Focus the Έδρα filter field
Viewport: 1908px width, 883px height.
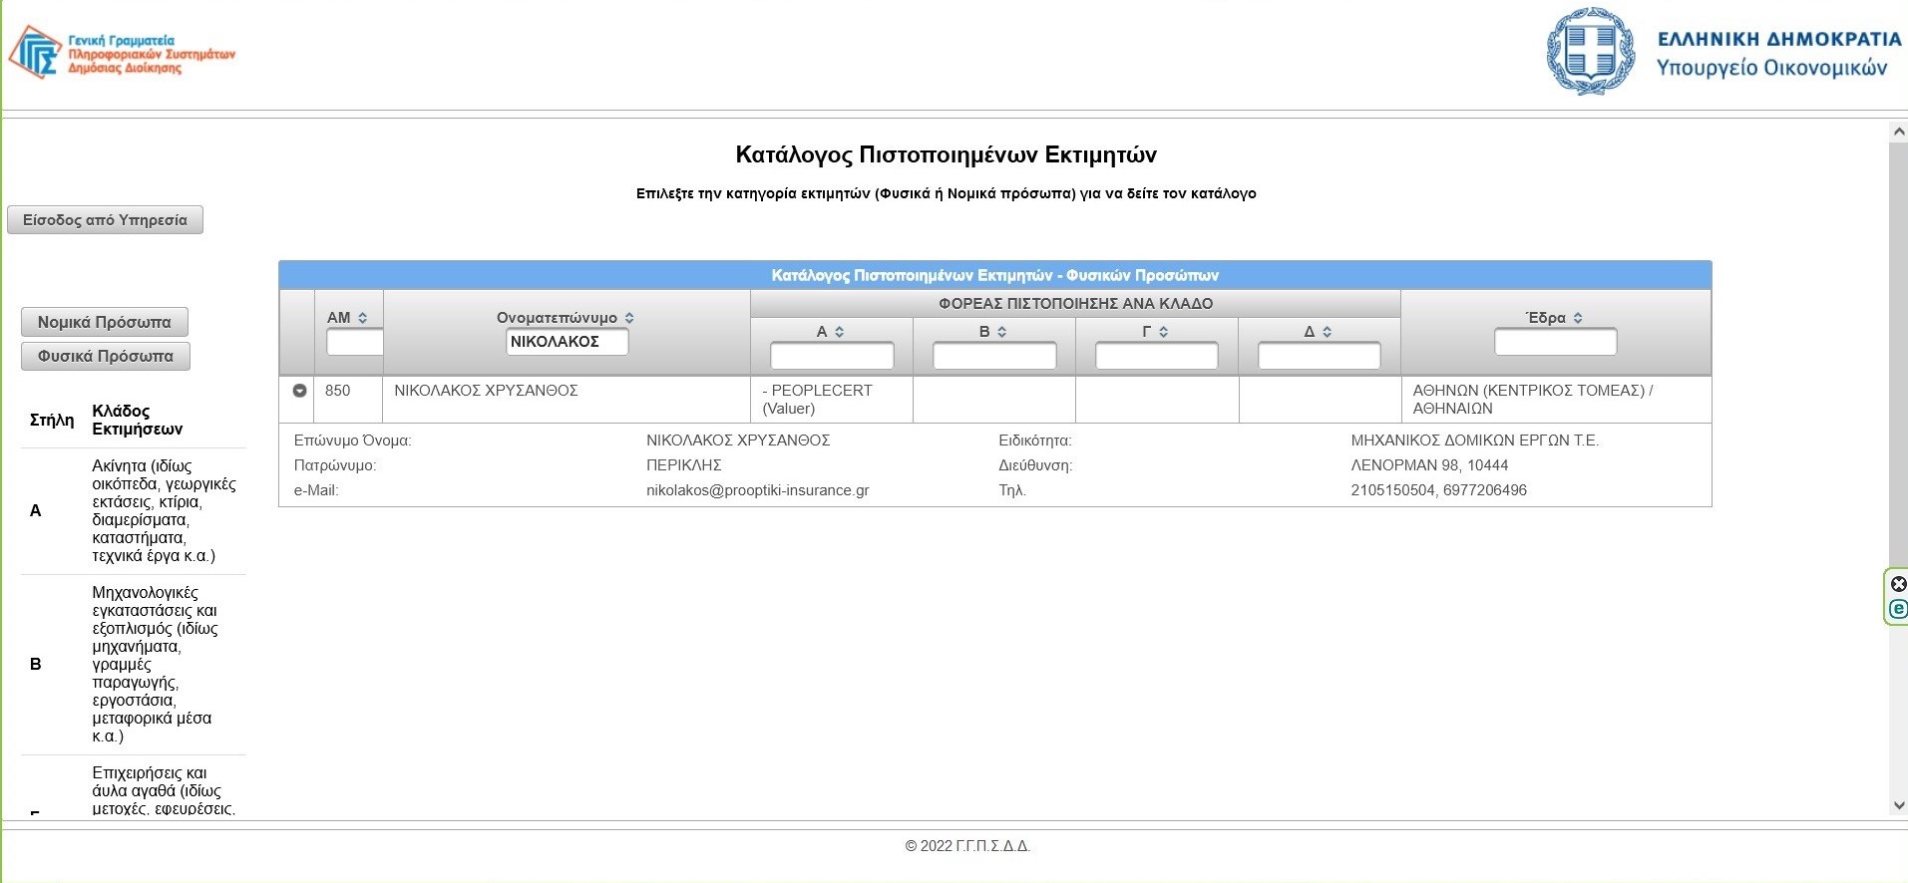click(x=1555, y=342)
